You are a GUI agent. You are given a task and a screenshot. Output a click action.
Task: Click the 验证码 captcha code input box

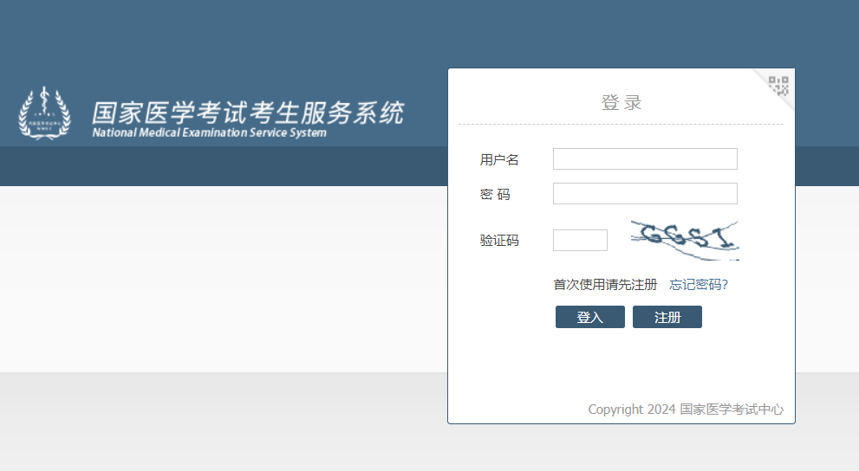coord(580,240)
